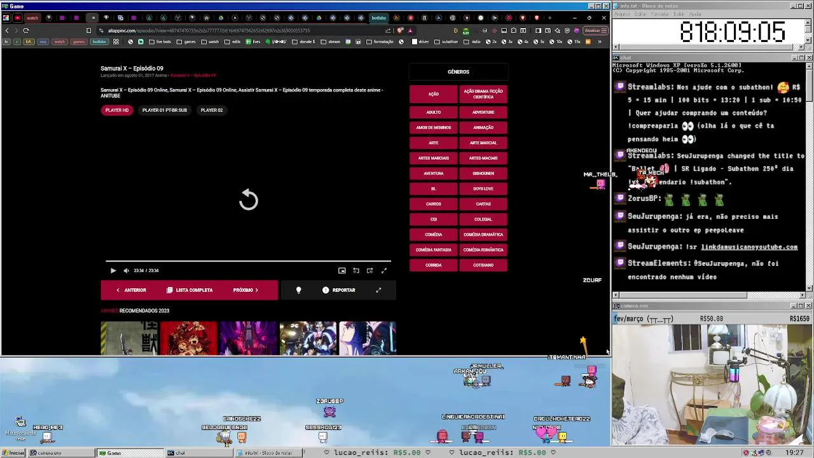Open the first recommended anime thumbnail

tap(129, 338)
